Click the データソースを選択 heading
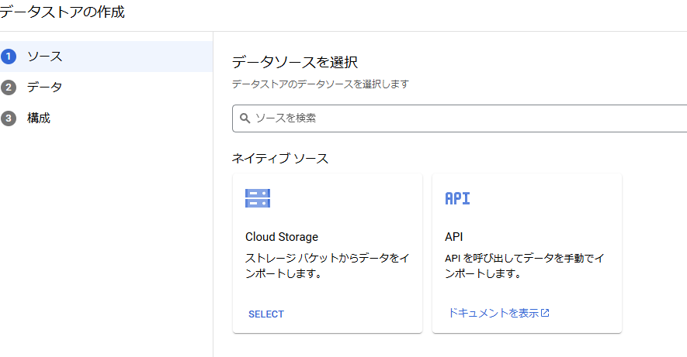The image size is (687, 357). click(295, 62)
